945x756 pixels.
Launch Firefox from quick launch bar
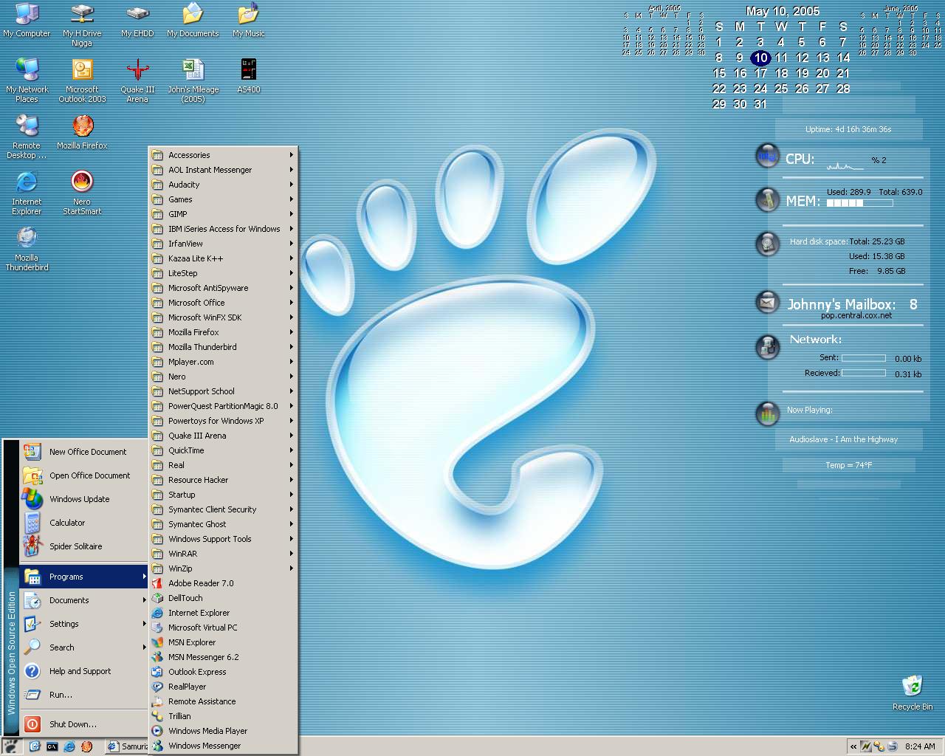tap(86, 746)
